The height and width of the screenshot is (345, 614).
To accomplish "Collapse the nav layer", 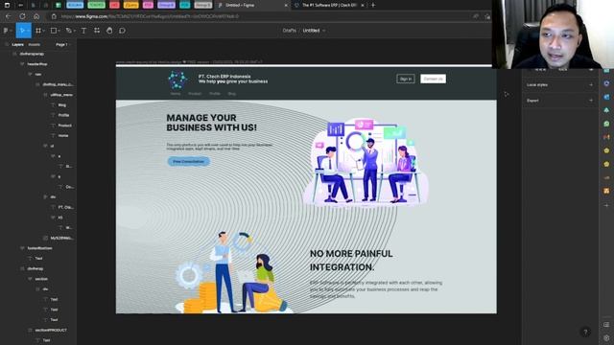I will [x=30, y=74].
